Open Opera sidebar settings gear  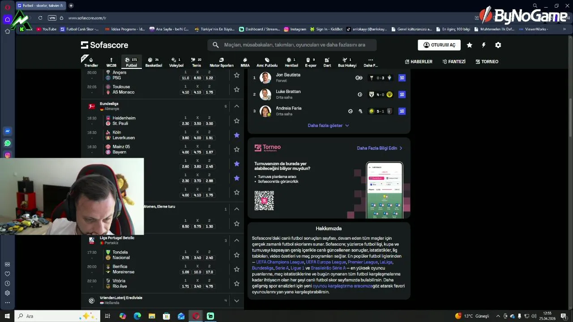coord(7,293)
